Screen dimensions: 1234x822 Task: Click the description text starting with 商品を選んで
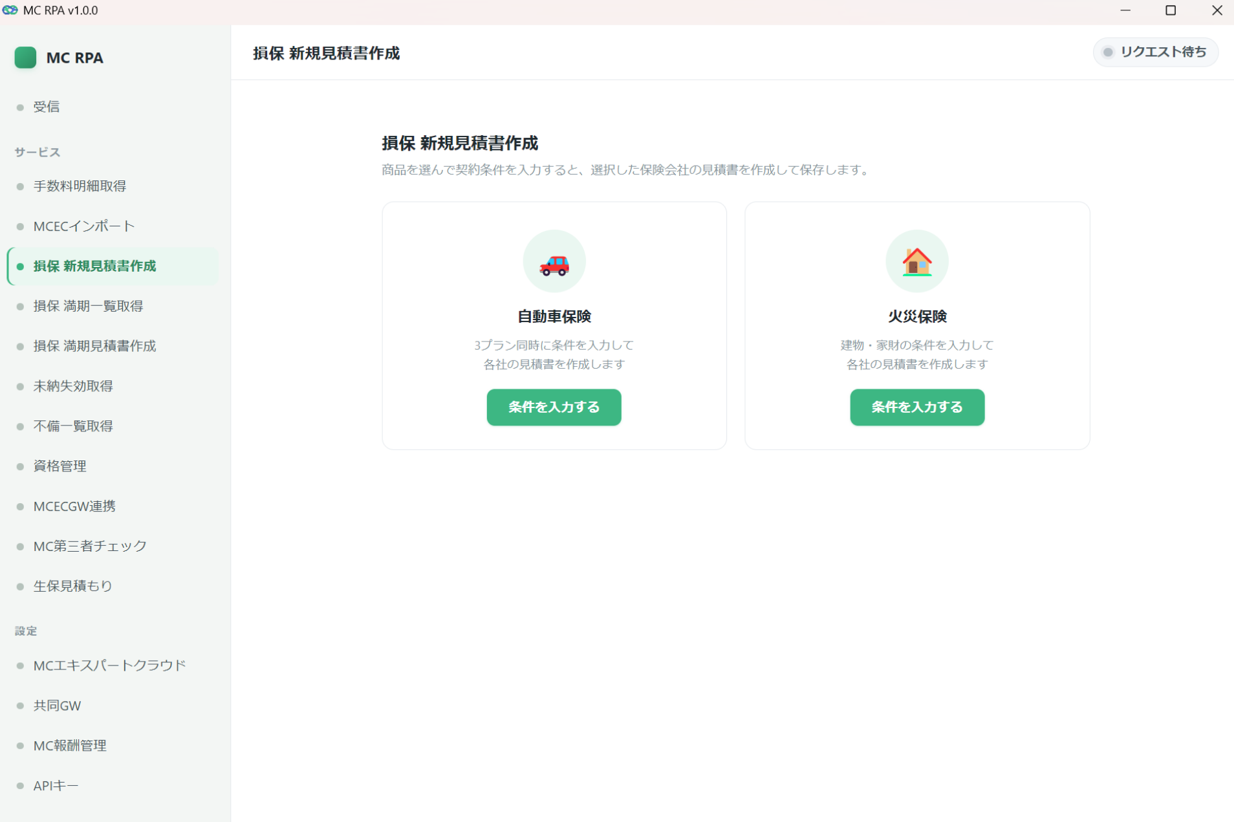pos(627,170)
